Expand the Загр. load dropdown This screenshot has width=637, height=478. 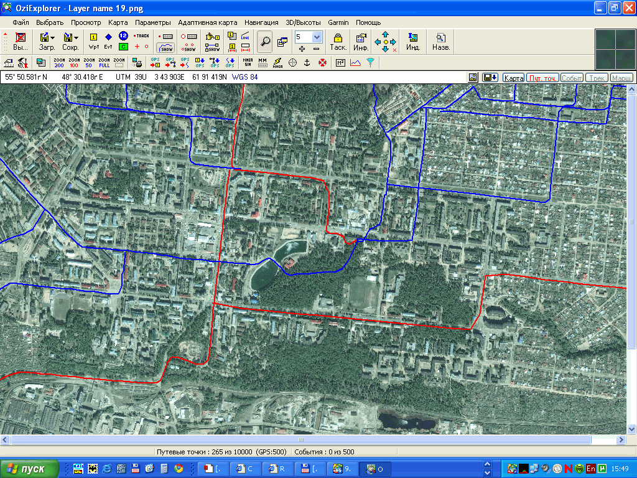[52, 38]
